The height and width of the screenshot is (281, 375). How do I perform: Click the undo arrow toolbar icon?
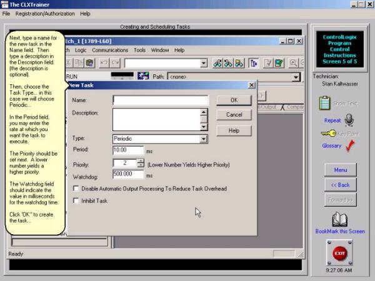[104, 63]
